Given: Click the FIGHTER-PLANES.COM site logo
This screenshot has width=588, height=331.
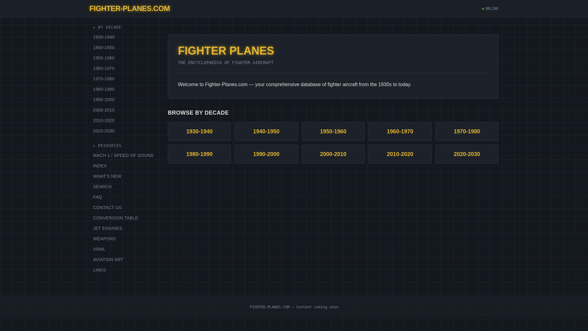Looking at the screenshot, I should [130, 9].
